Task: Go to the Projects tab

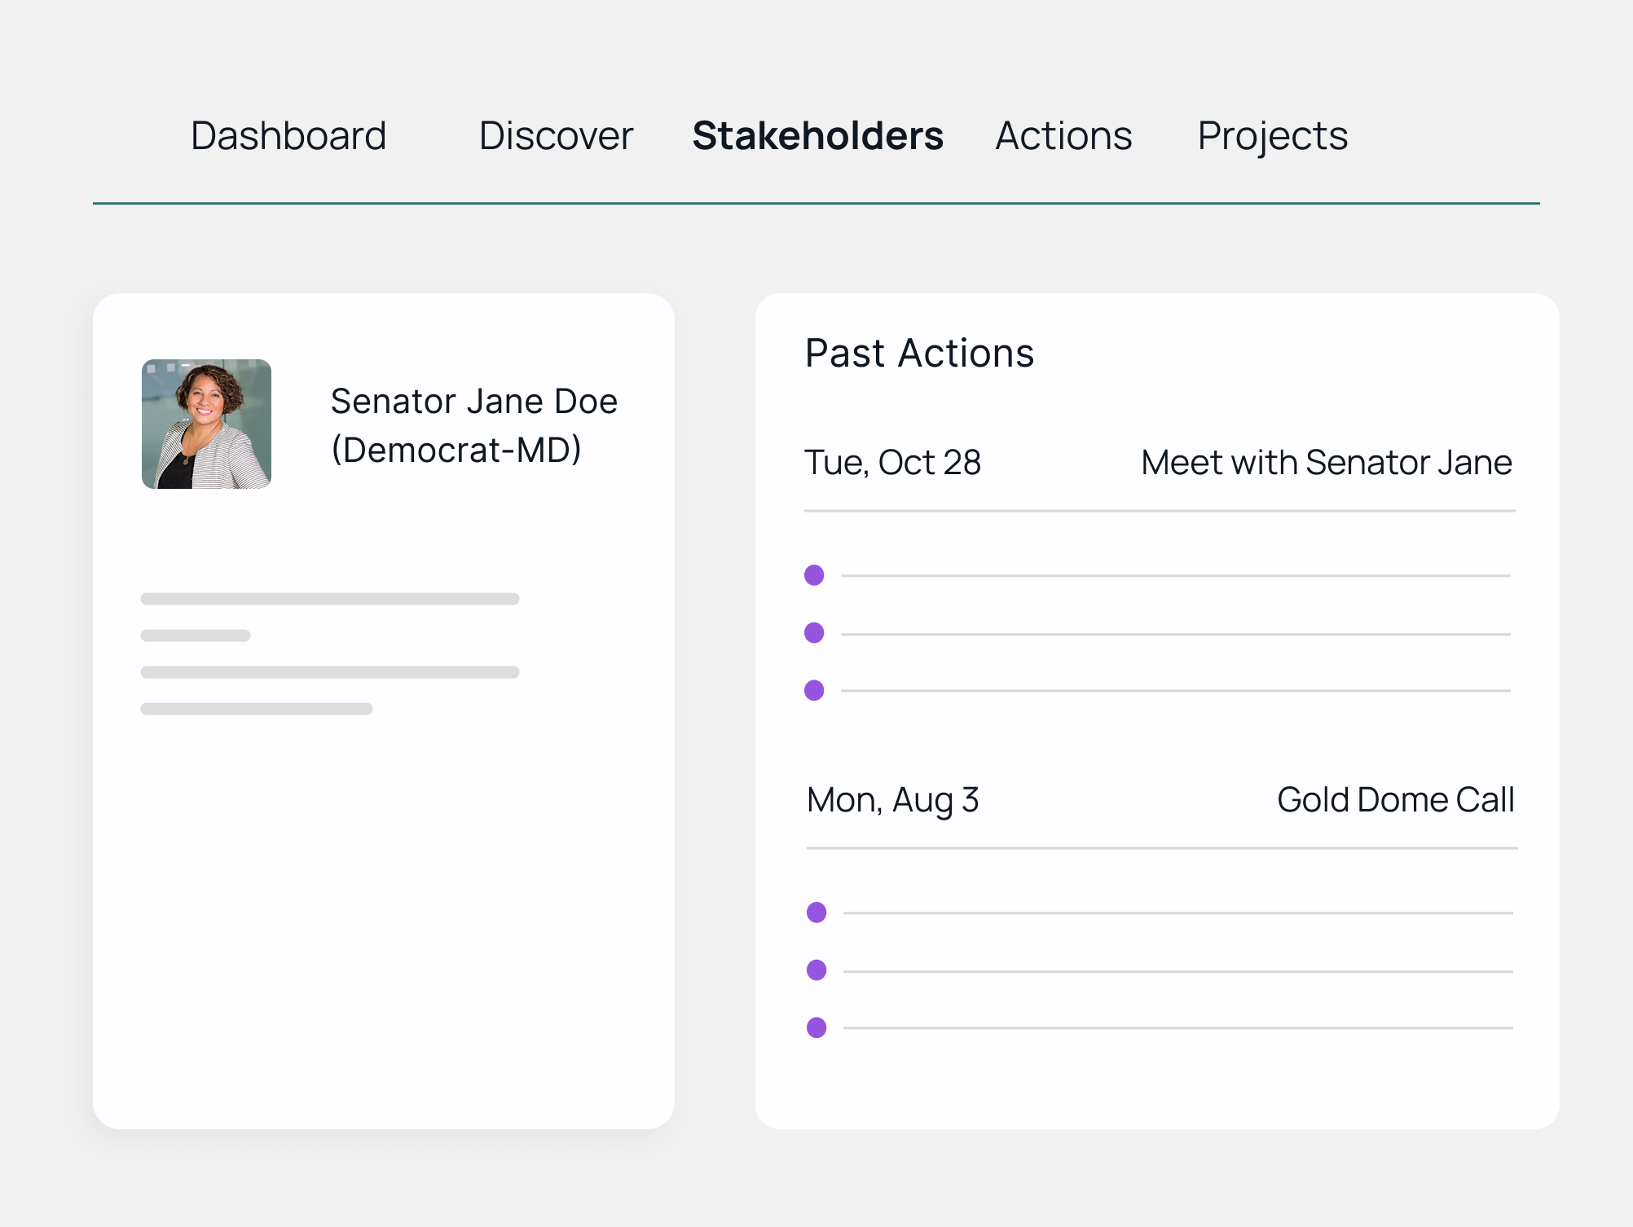Action: [1271, 135]
